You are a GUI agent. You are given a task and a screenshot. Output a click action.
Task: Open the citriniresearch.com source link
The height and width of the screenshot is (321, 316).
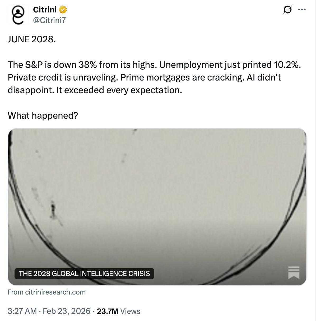point(47,292)
